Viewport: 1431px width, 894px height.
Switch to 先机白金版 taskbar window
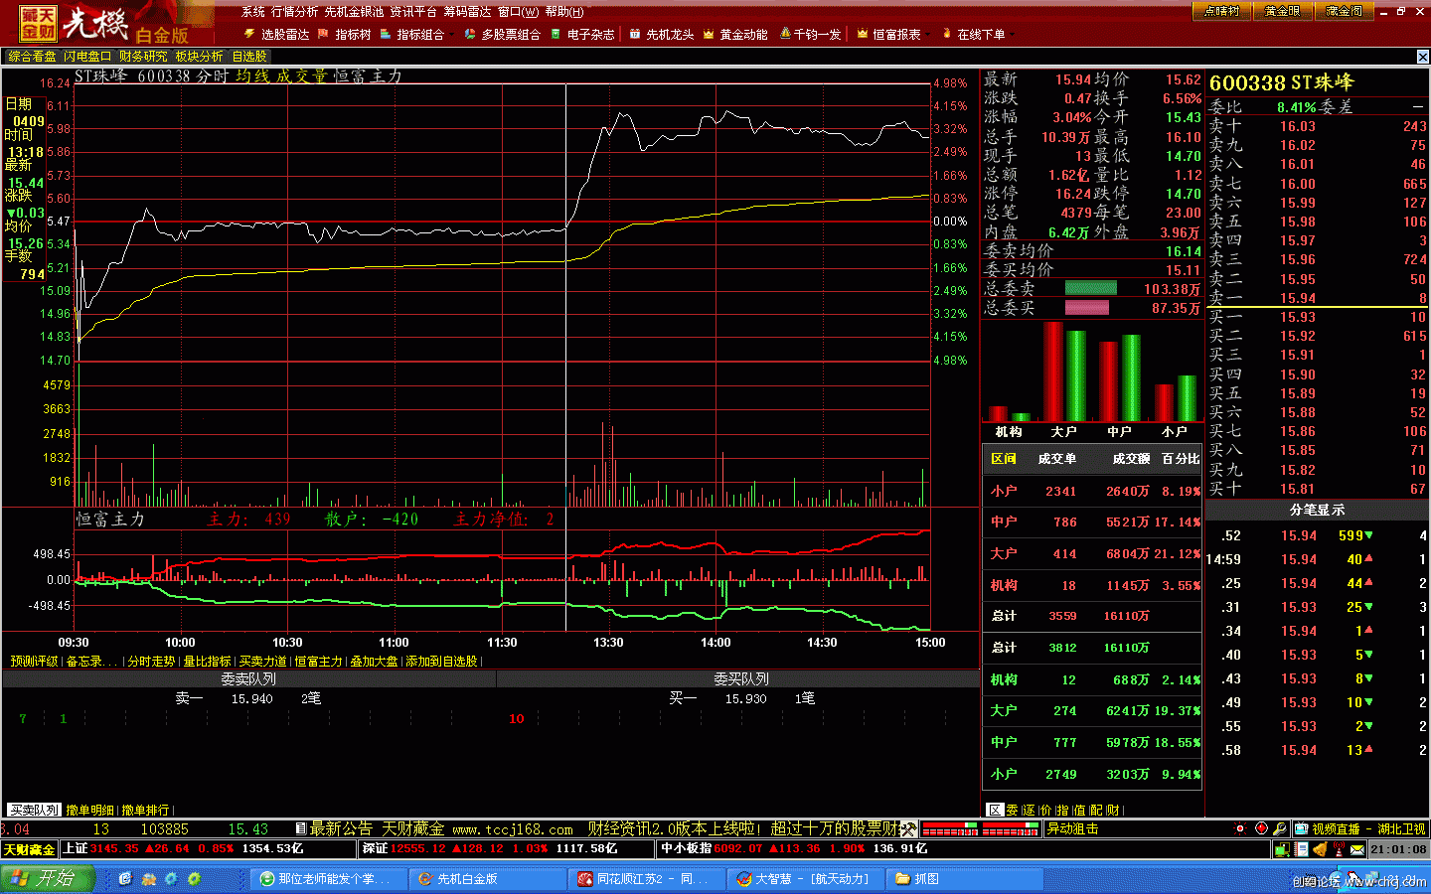coord(487,879)
